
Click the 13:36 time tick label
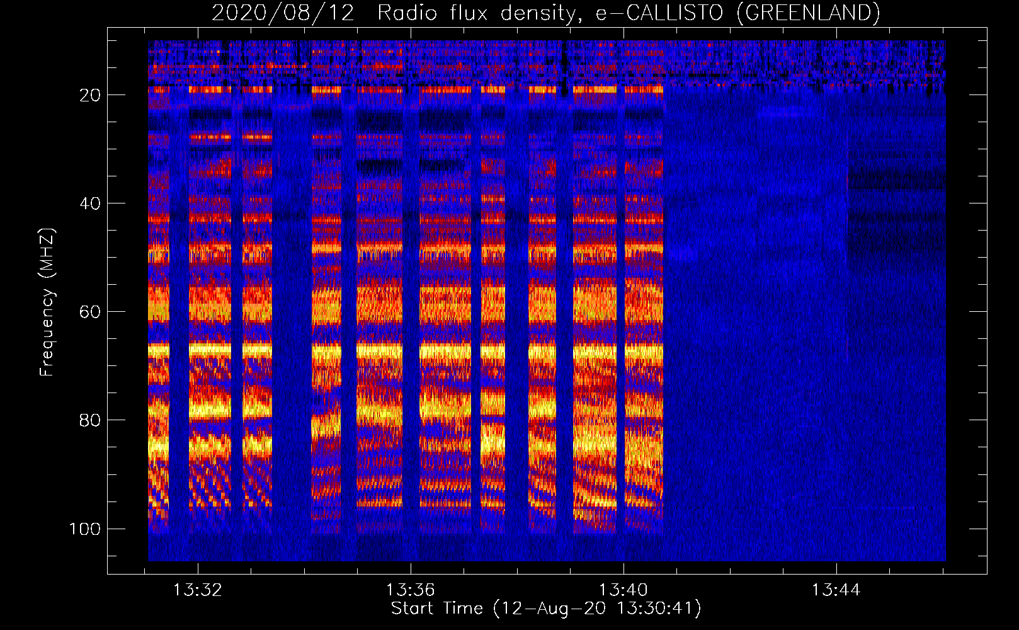point(411,590)
